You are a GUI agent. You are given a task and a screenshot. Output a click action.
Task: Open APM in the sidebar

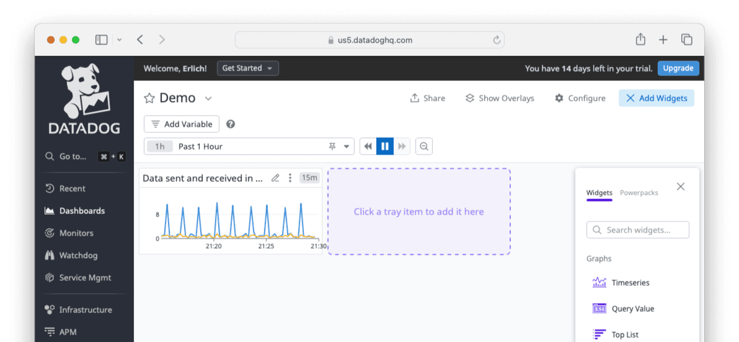[61, 332]
